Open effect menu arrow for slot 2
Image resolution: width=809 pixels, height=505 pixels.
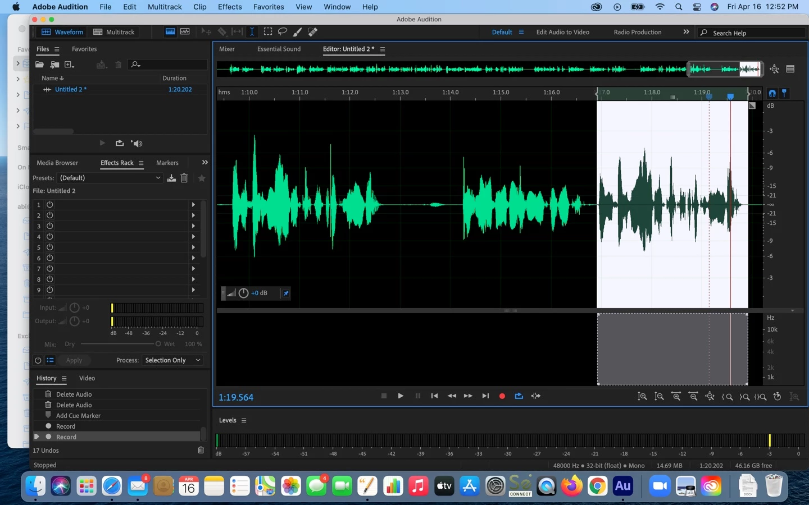point(193,215)
